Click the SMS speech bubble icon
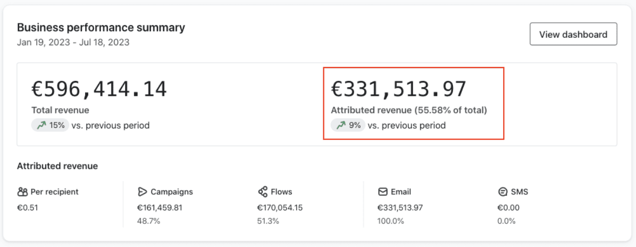This screenshot has width=636, height=247. click(503, 192)
